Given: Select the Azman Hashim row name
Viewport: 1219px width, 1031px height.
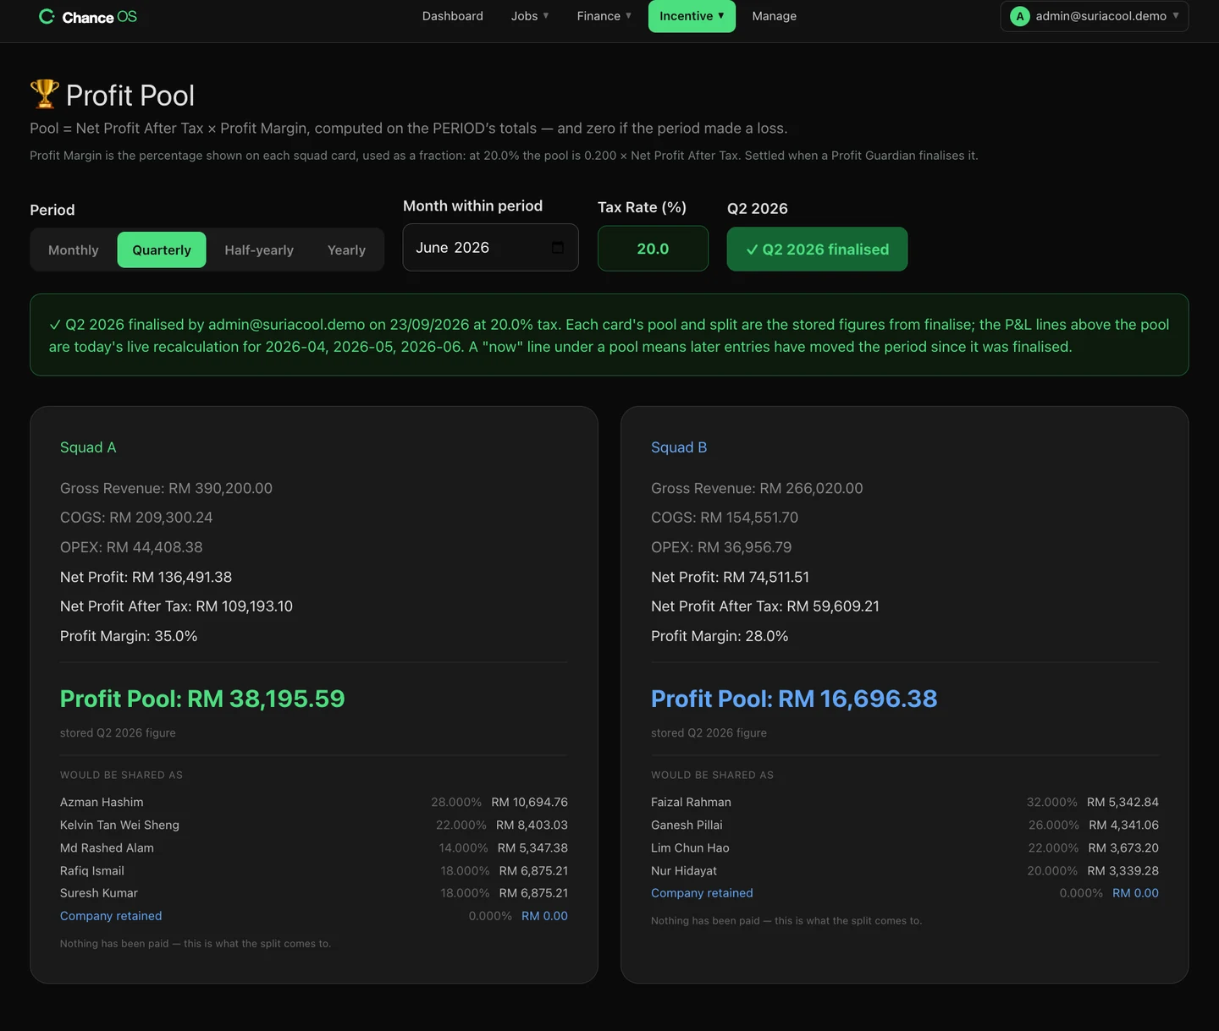Looking at the screenshot, I should (102, 802).
